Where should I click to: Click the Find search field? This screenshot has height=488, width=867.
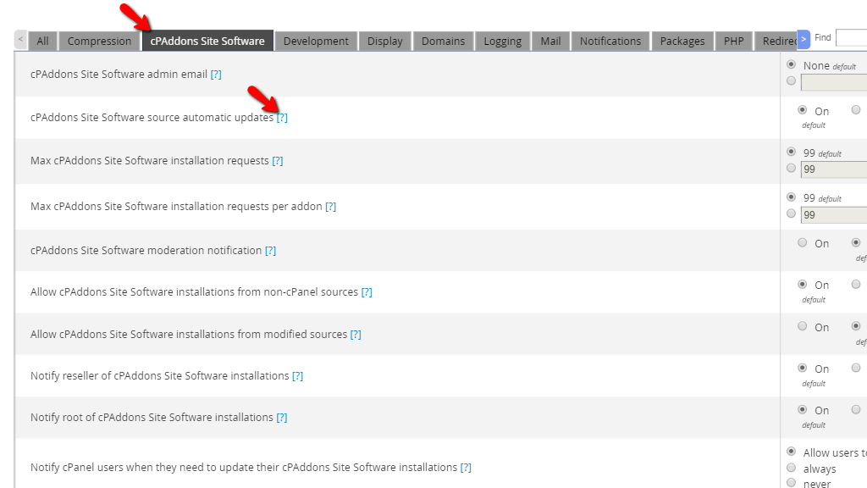pyautogui.click(x=852, y=37)
